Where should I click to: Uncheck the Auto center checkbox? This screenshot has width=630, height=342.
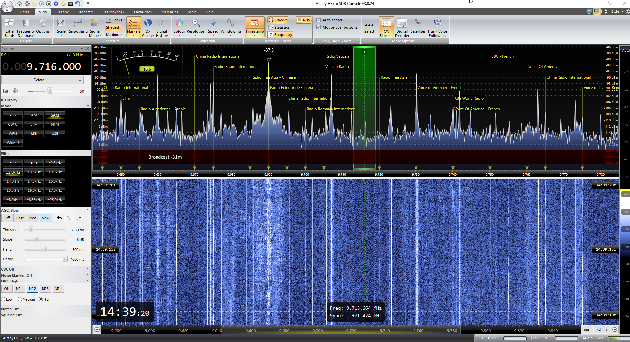pyautogui.click(x=319, y=20)
